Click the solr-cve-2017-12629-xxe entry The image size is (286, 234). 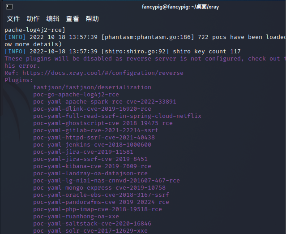point(90,231)
